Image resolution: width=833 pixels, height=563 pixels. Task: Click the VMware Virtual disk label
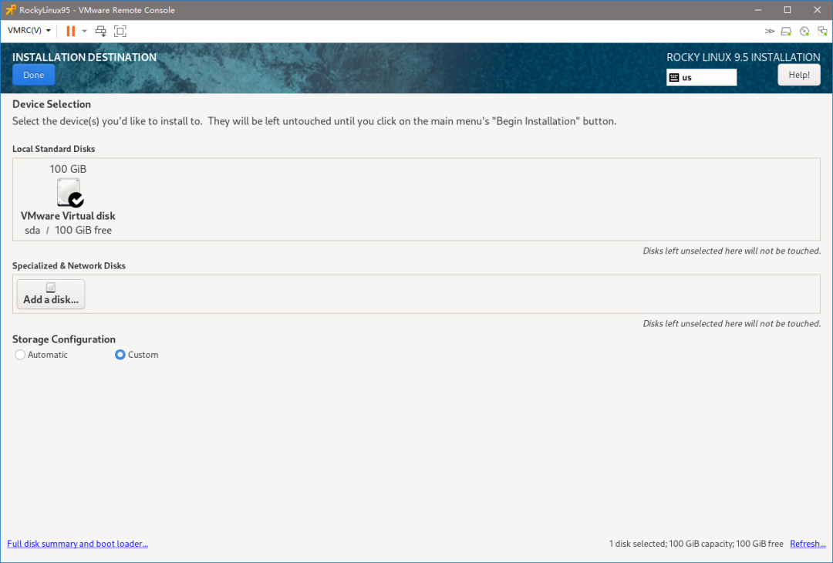click(68, 216)
